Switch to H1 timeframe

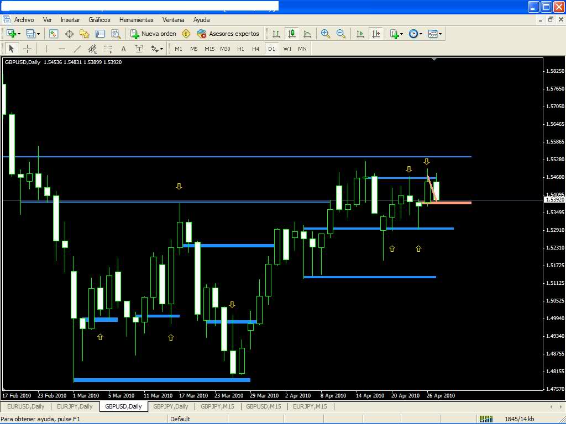point(240,49)
